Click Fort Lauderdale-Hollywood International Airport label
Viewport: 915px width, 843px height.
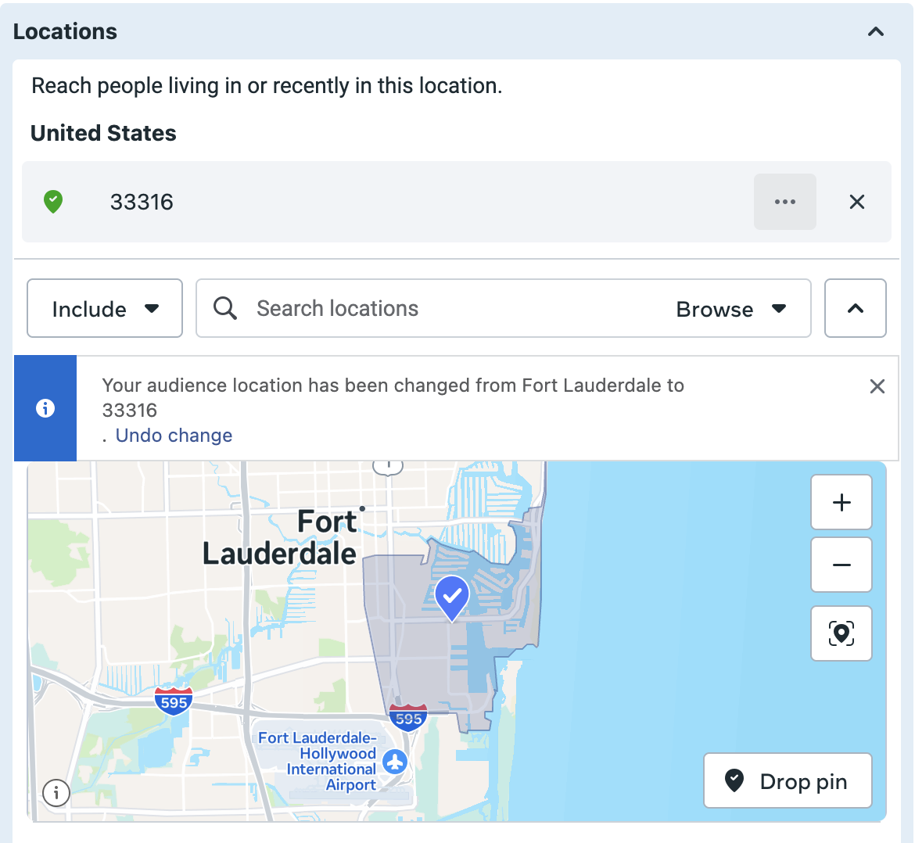click(x=318, y=762)
